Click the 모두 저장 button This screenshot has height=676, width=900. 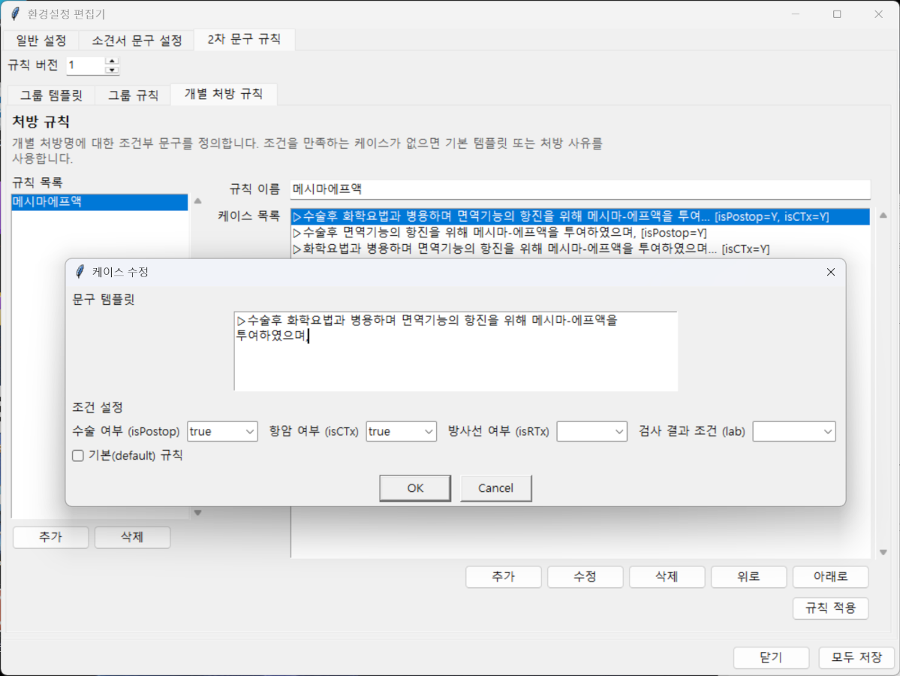[856, 657]
